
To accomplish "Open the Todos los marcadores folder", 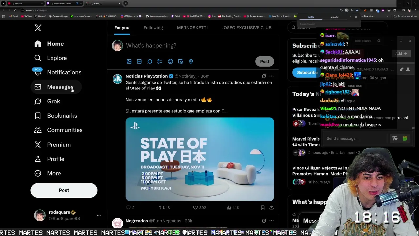I will click(406, 16).
